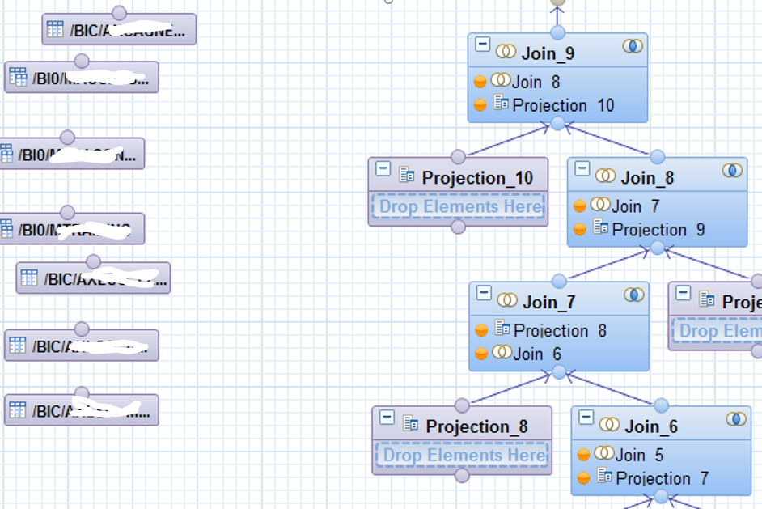This screenshot has height=509, width=762.
Task: Click the Join_8 title text
Action: tap(648, 178)
